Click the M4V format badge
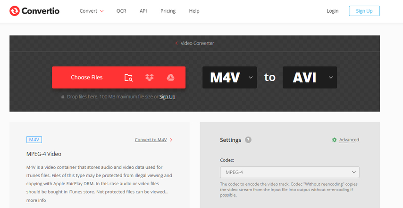Image resolution: width=403 pixels, height=208 pixels. (x=34, y=139)
